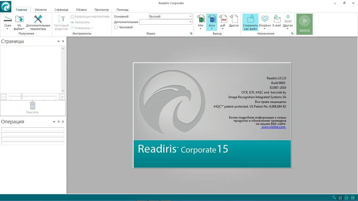The image size is (358, 201).
Task: Click the Из файла import icon
Action: pos(19,19)
